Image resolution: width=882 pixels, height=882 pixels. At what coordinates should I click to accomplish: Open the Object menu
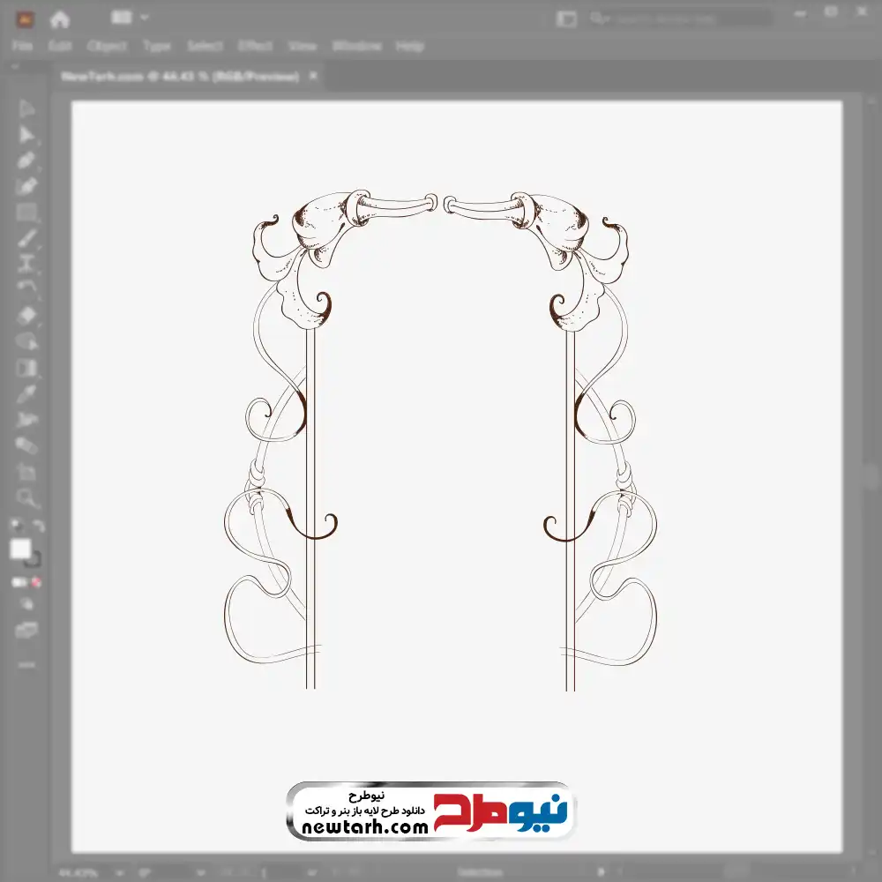(x=105, y=46)
